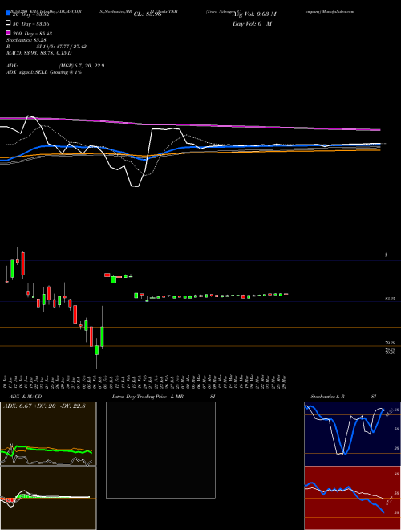Click the magenta 200 Day legend swatch
This screenshot has height=530, width=401.
[x=8, y=33]
